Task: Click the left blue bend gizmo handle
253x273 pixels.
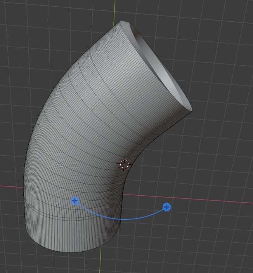Action: (x=75, y=201)
